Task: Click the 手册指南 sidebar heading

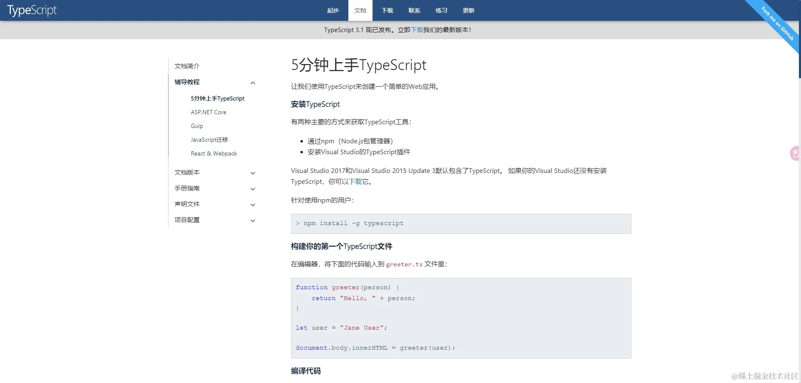Action: tap(187, 188)
